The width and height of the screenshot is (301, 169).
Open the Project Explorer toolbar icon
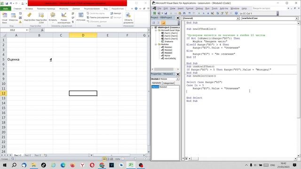point(217,13)
